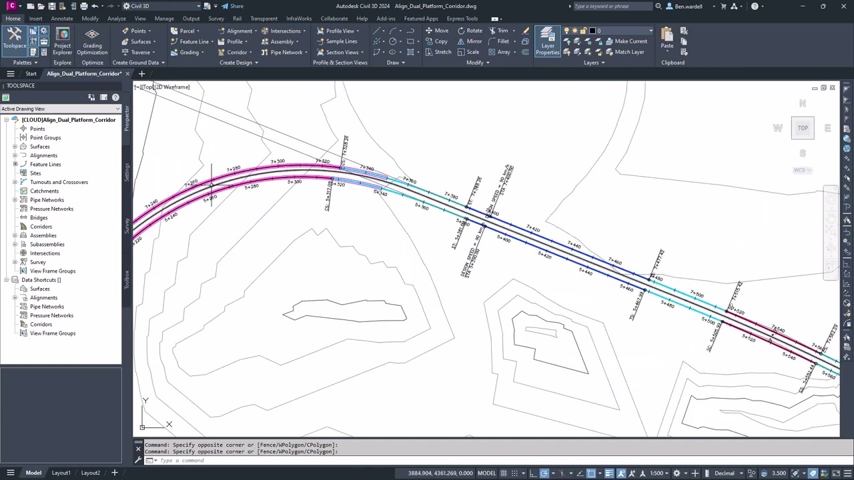Select the Stretch tool
This screenshot has height=480, width=854.
pos(438,52)
